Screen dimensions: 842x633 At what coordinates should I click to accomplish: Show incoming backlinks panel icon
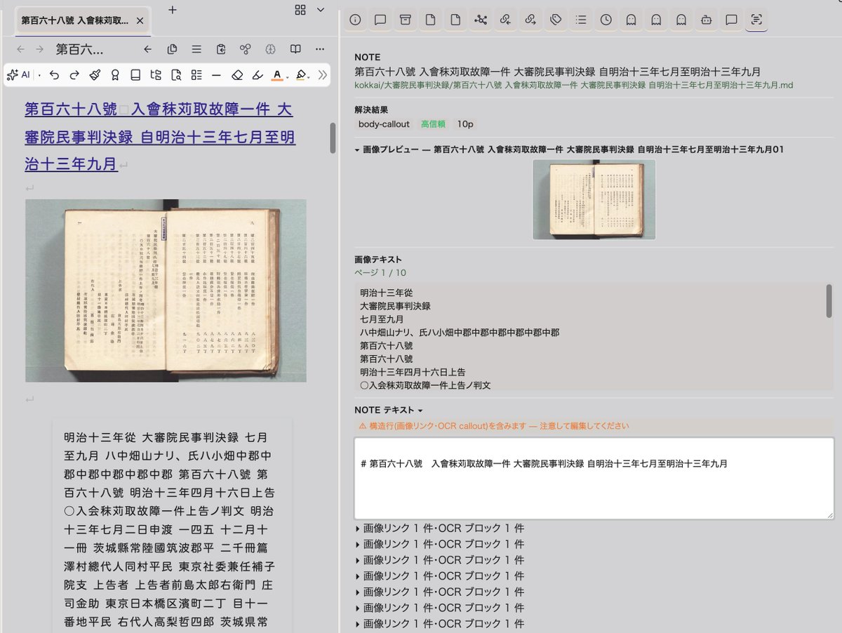(505, 20)
